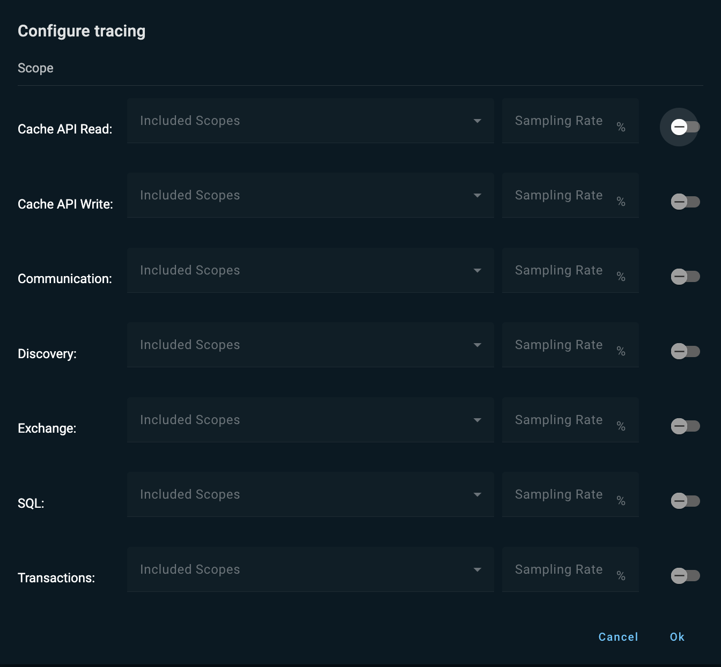Screen dimensions: 721x667
Task: Switch on the Transactions tracing toggle
Action: coord(685,576)
